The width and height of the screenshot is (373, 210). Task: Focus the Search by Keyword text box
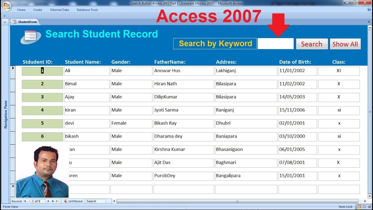point(276,44)
